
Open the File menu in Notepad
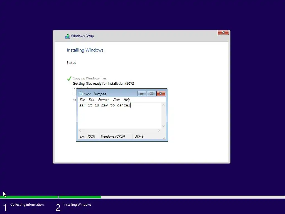82,100
